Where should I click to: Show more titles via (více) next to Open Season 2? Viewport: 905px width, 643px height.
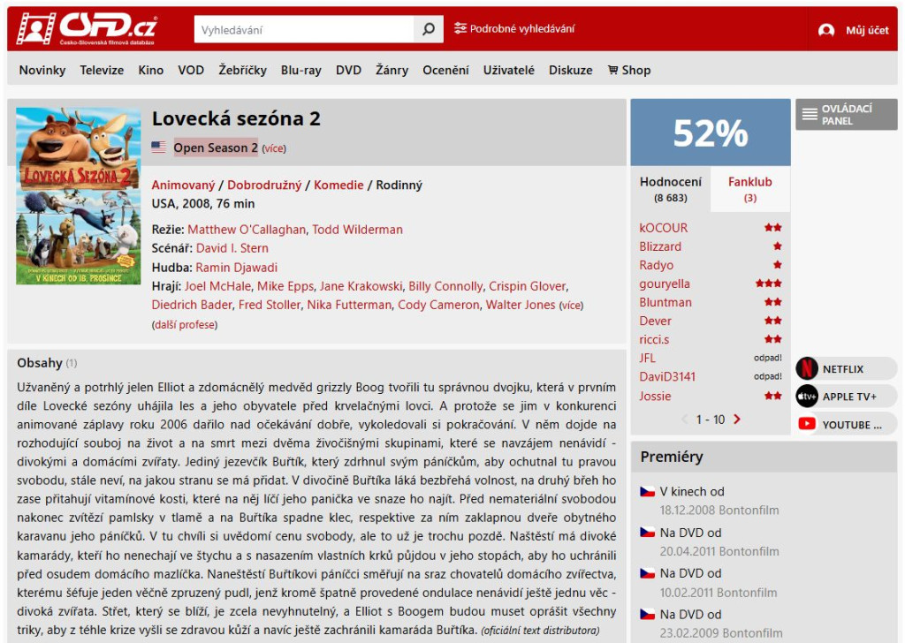click(x=274, y=148)
